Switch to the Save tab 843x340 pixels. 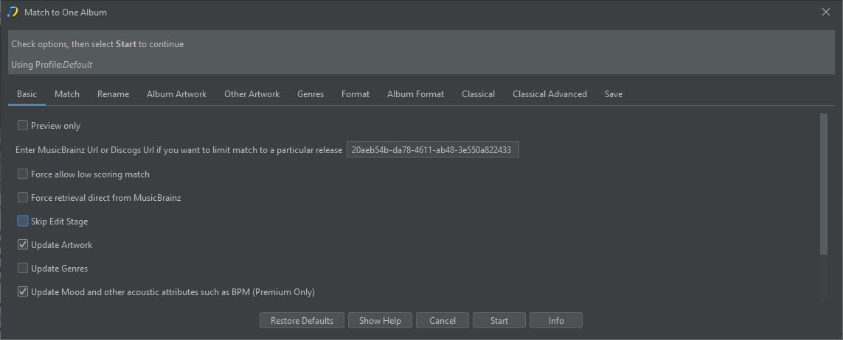614,94
